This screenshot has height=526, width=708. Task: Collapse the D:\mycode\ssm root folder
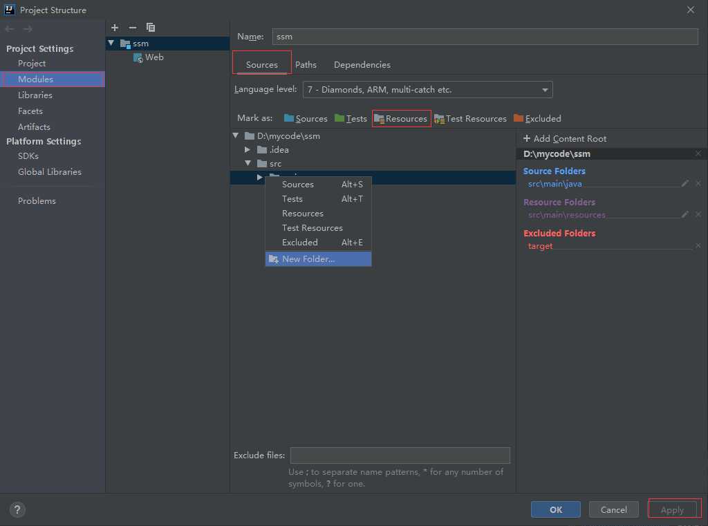tap(236, 135)
